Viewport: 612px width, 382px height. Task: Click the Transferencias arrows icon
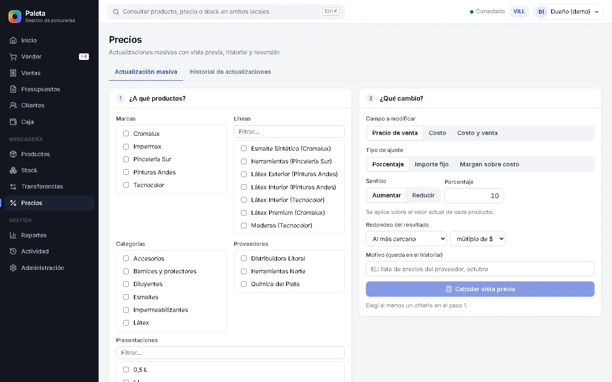coord(13,186)
